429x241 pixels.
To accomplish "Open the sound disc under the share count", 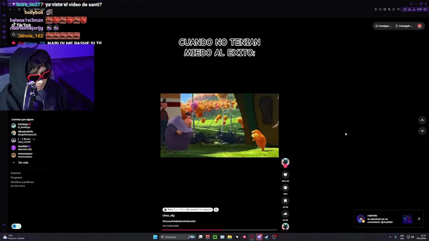I will [x=285, y=227].
